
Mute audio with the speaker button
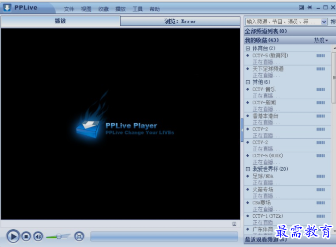(38, 237)
